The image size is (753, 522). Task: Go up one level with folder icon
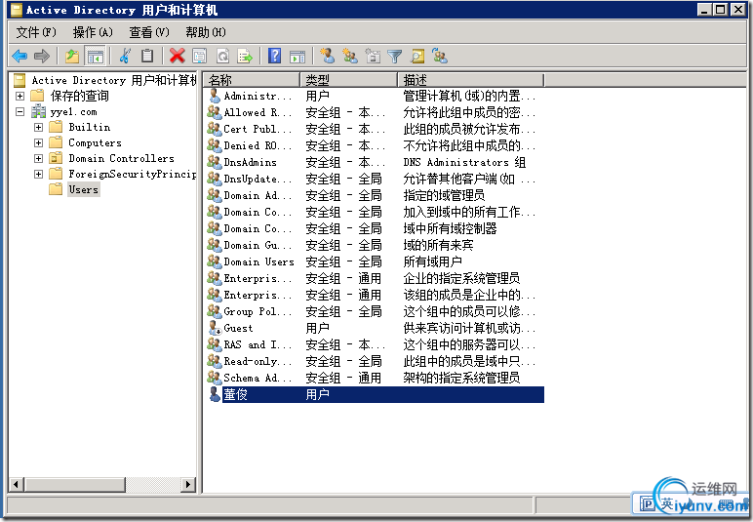click(72, 57)
